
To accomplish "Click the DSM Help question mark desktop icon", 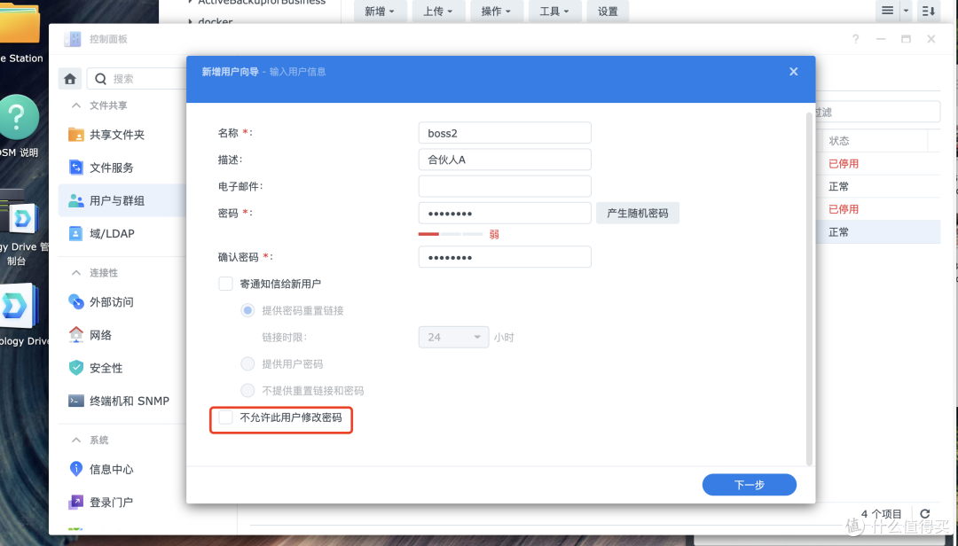I will click(19, 117).
